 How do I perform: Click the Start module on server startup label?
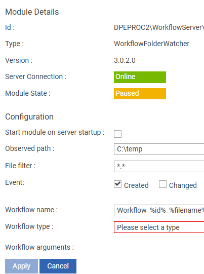55,132
